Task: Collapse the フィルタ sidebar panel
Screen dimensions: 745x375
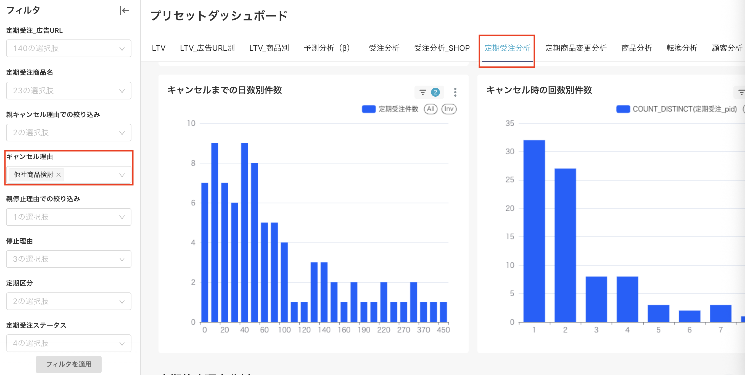Action: click(124, 11)
